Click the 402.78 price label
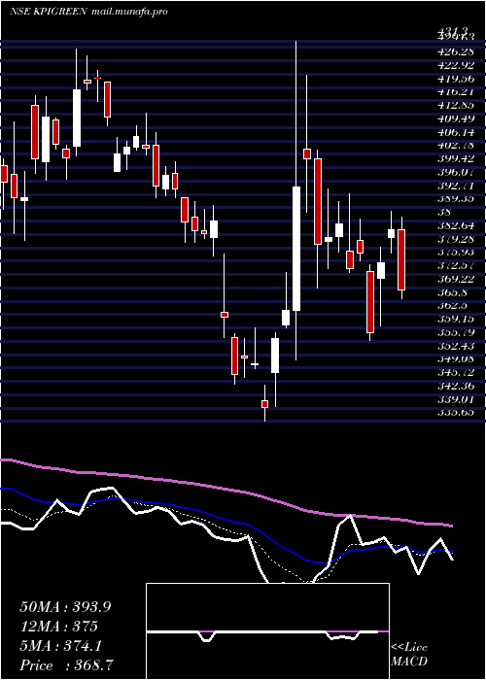The image size is (486, 680). (456, 146)
